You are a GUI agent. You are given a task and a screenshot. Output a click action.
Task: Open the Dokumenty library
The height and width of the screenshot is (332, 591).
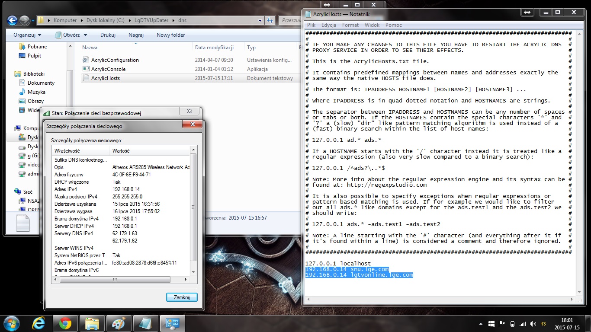click(x=37, y=83)
